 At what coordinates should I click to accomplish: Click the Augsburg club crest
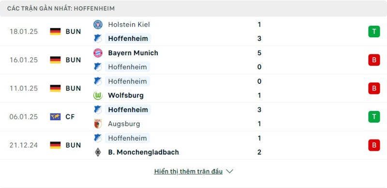click(98, 124)
